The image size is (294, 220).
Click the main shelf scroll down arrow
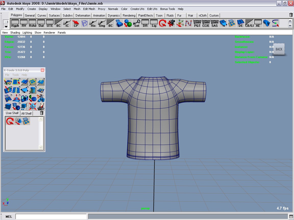click(x=290, y=25)
